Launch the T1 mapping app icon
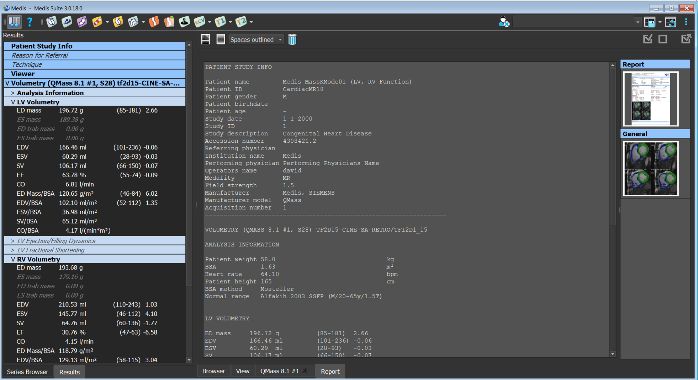This screenshot has width=698, height=380. click(220, 22)
